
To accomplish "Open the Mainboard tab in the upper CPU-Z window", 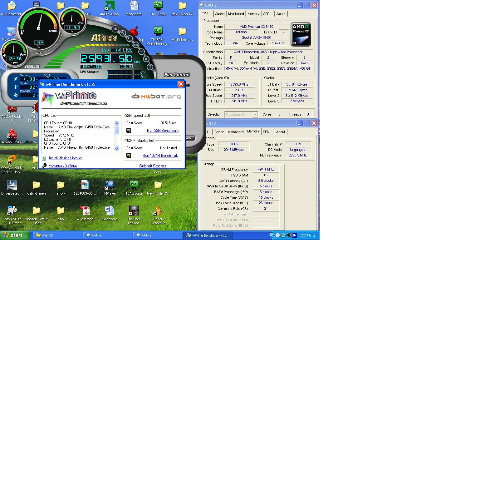I will click(236, 14).
